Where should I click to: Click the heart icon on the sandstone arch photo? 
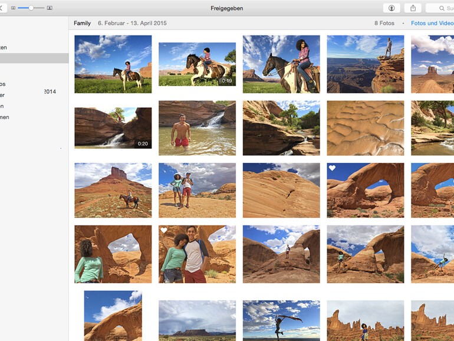tap(332, 168)
